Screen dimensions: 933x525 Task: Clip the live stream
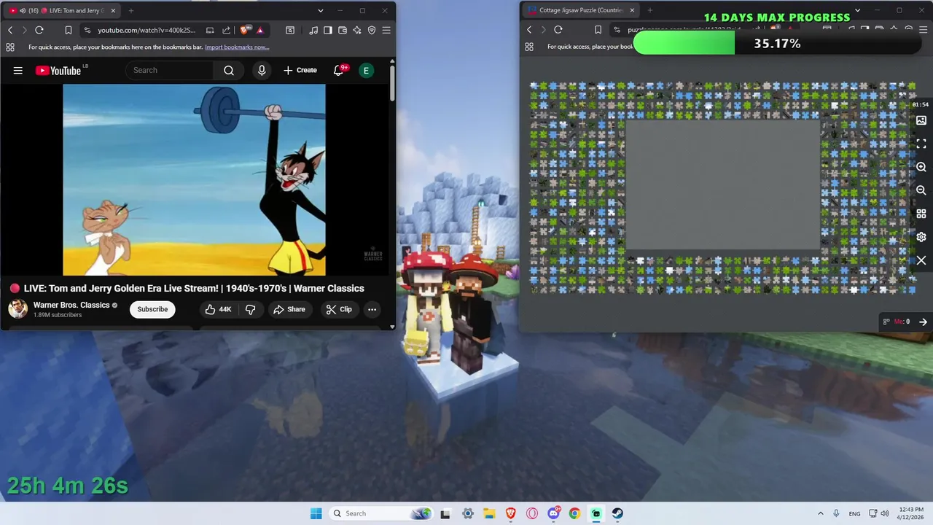tap(339, 309)
